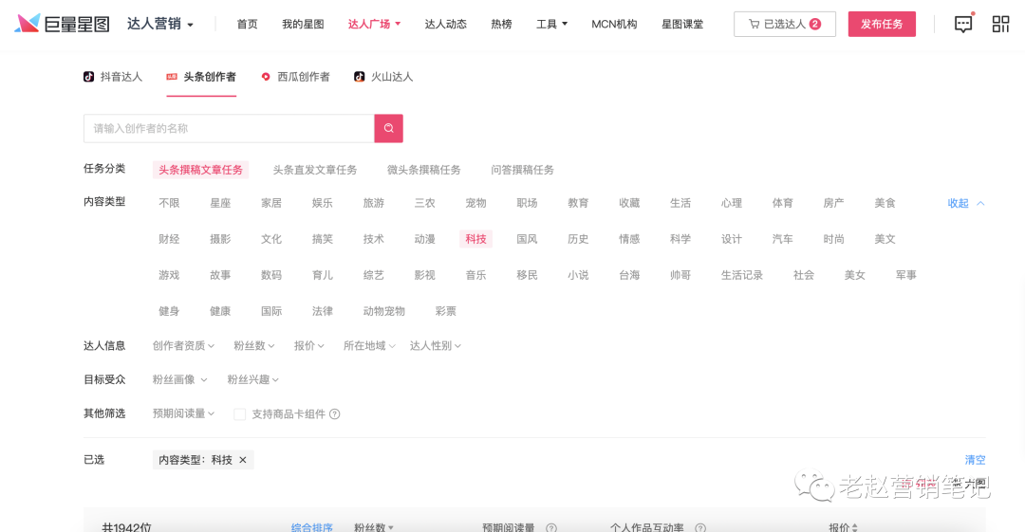Expand the 达人广场 menu
1025x532 pixels.
pyautogui.click(x=374, y=25)
